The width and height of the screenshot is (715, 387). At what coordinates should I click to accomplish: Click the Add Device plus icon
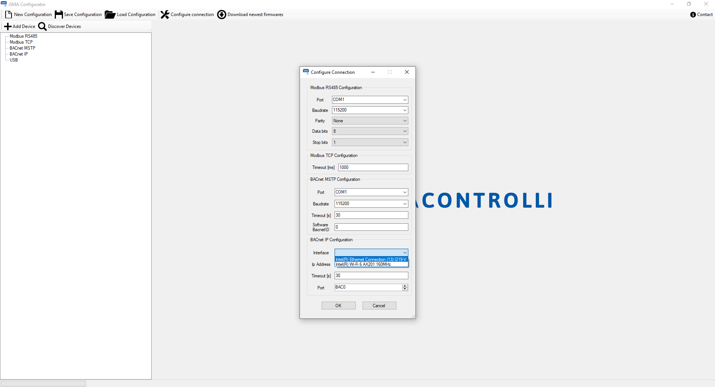point(8,26)
